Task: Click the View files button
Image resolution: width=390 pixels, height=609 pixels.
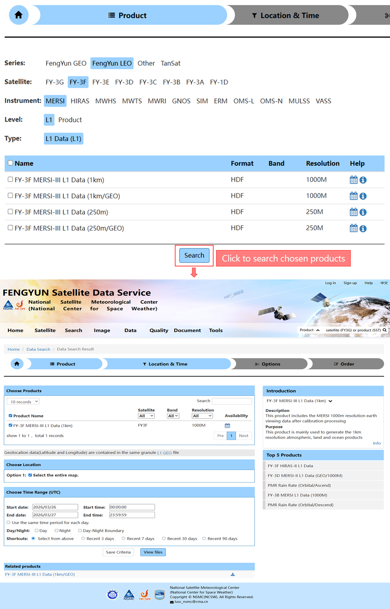Action: 153,552
